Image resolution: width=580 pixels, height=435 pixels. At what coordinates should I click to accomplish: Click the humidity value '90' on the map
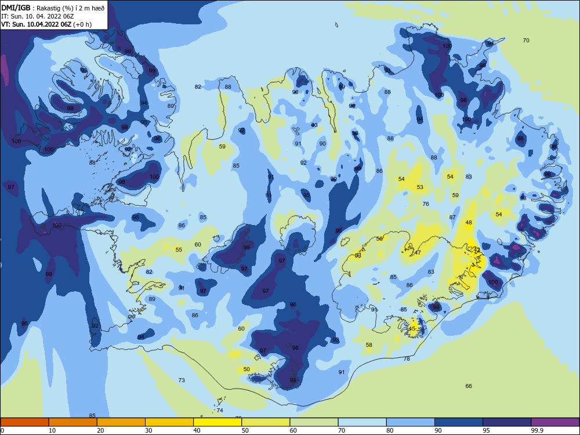click(x=322, y=143)
